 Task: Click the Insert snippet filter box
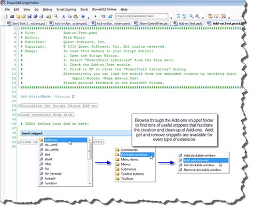click(x=76, y=133)
